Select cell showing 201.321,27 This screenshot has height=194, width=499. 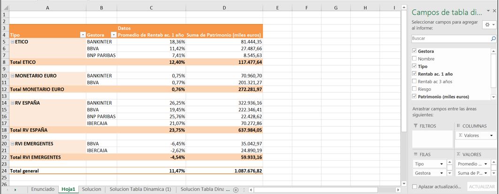(x=224, y=83)
